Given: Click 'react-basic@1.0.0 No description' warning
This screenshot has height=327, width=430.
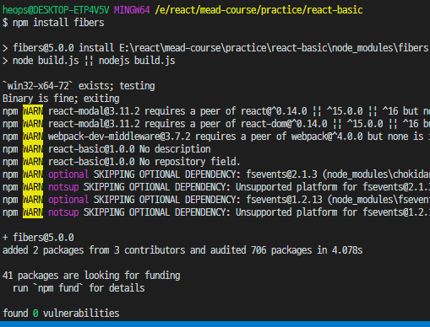Looking at the screenshot, I should [129, 149].
